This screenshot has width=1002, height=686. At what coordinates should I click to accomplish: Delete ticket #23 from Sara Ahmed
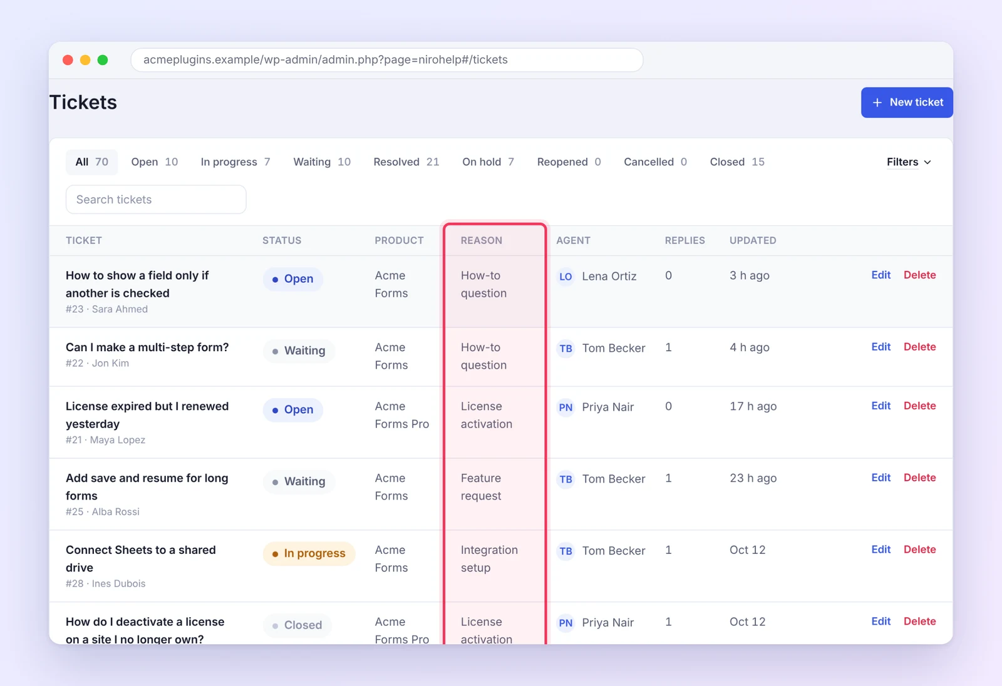[919, 275]
